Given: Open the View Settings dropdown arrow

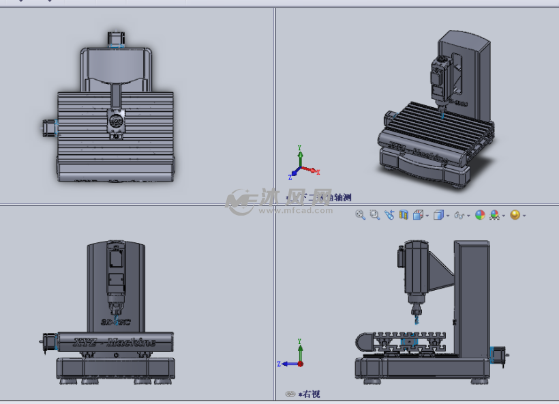Looking at the screenshot, I should [x=524, y=216].
